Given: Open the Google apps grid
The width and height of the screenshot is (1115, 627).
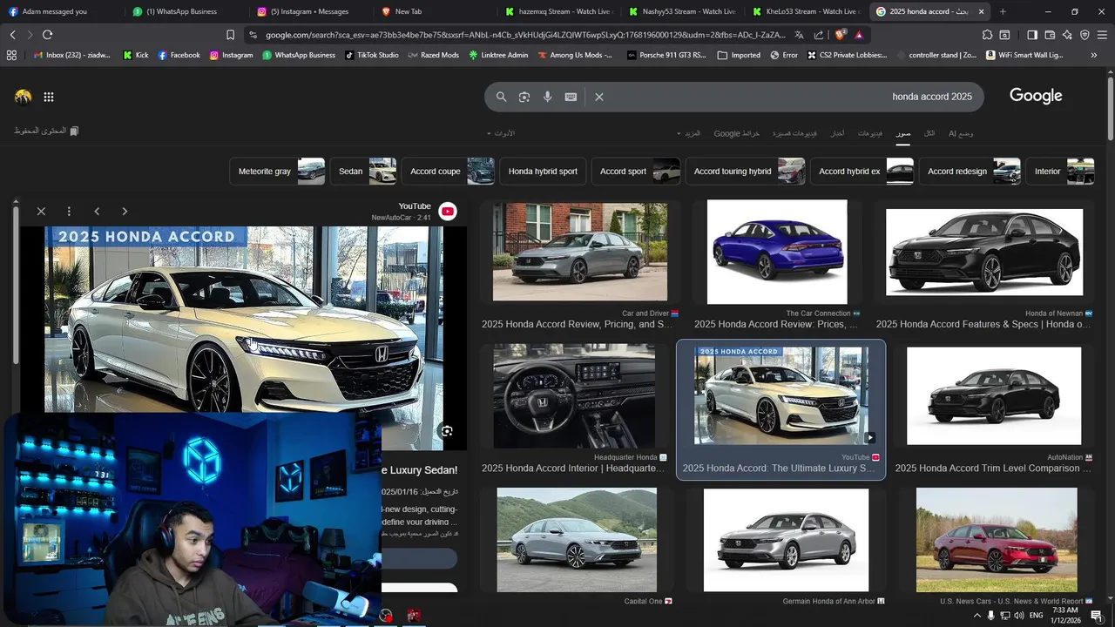Looking at the screenshot, I should 49,97.
